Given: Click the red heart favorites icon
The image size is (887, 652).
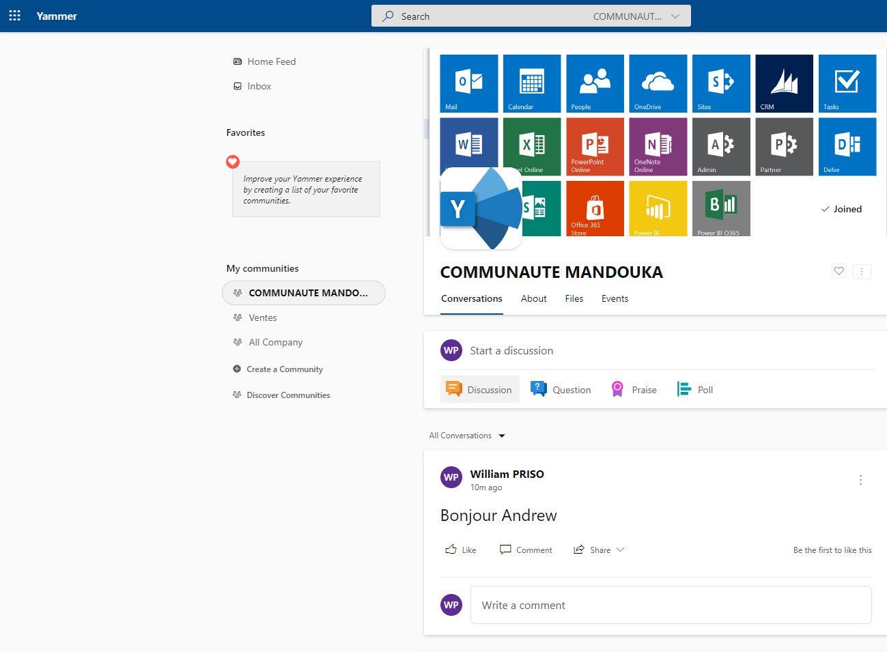Looking at the screenshot, I should click(233, 162).
